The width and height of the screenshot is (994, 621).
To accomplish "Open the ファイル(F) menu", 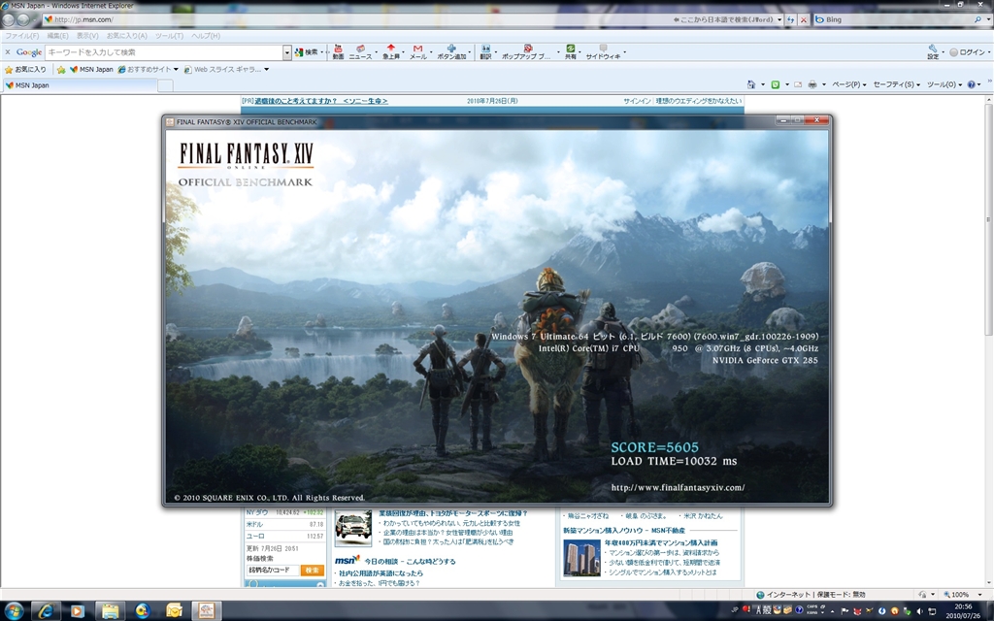I will [22, 36].
